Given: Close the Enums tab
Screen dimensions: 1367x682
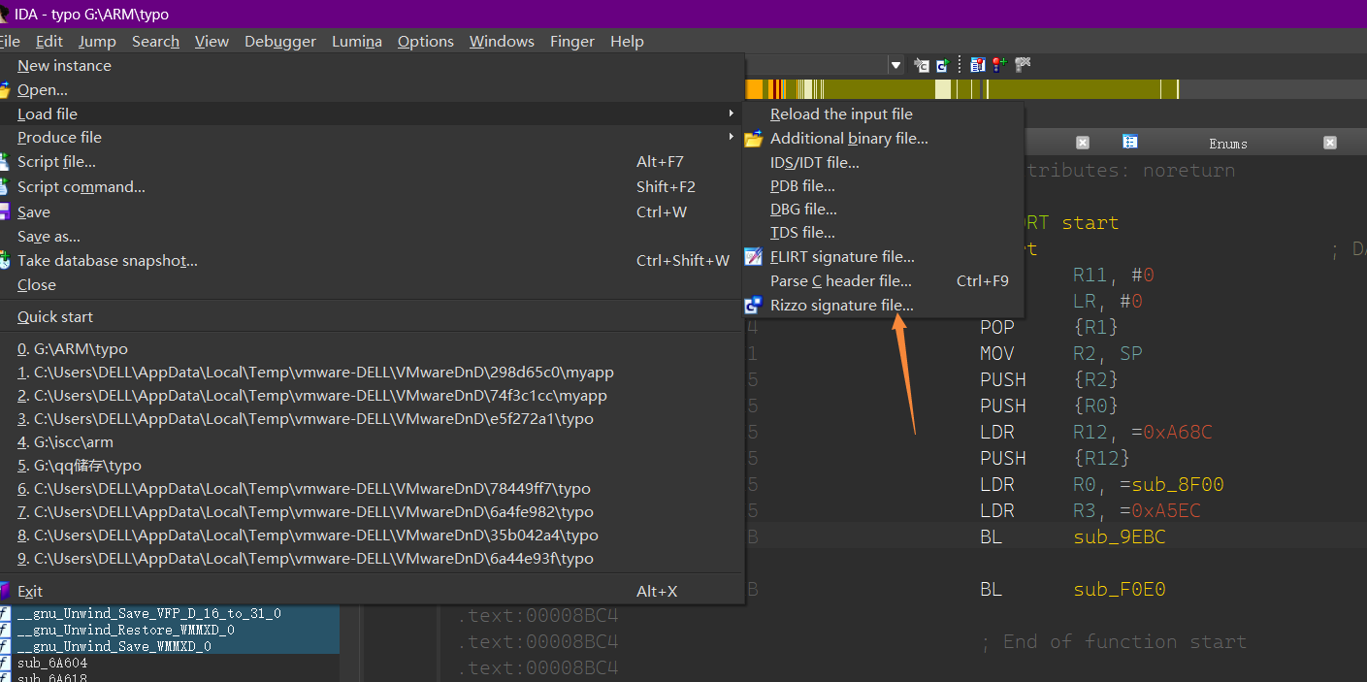Looking at the screenshot, I should [1330, 143].
